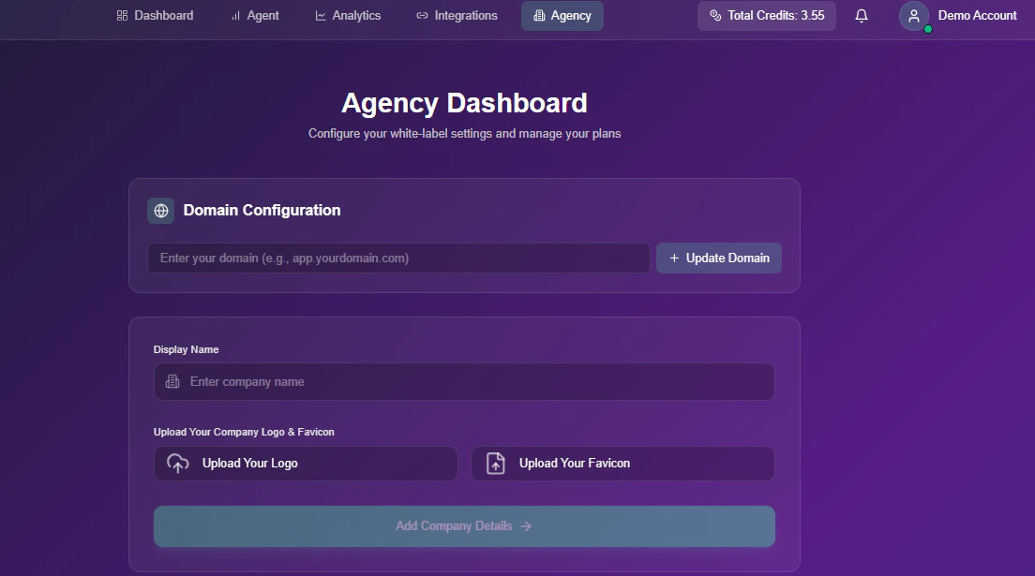
Task: Click the user avatar icon near Demo Account
Action: click(914, 16)
